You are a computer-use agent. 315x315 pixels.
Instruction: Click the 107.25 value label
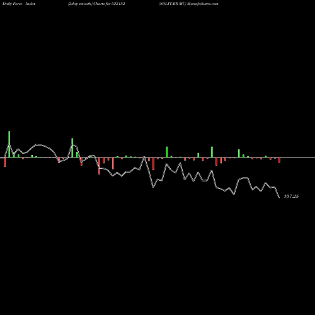click(291, 197)
